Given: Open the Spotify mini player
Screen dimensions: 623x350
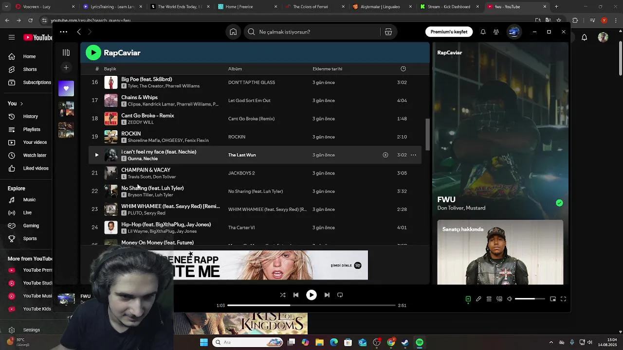Looking at the screenshot, I should click(x=553, y=299).
